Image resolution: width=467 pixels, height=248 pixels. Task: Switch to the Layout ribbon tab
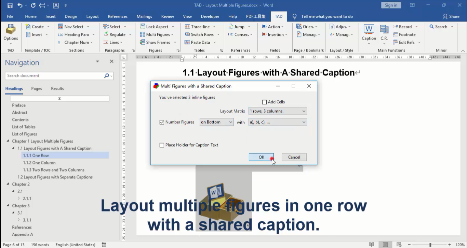(92, 16)
